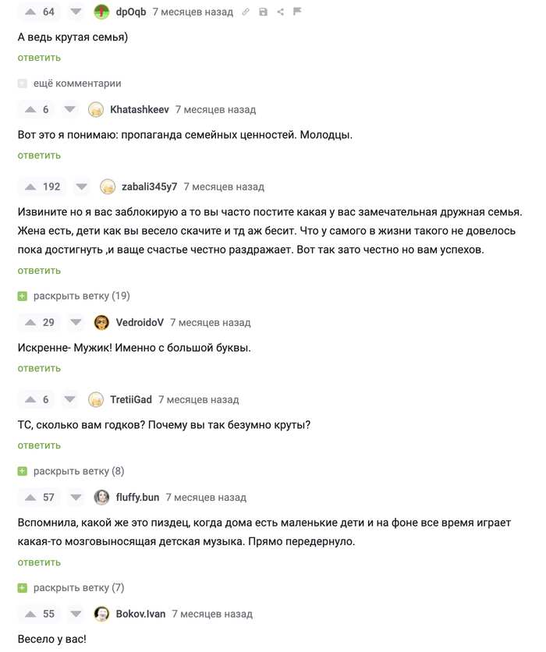The image size is (546, 652).
Task: Click fluffy.bun's profile picture
Action: (101, 497)
